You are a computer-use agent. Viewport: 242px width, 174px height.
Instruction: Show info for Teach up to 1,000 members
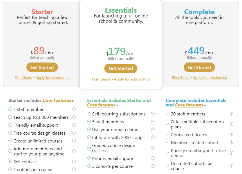(x=74, y=117)
